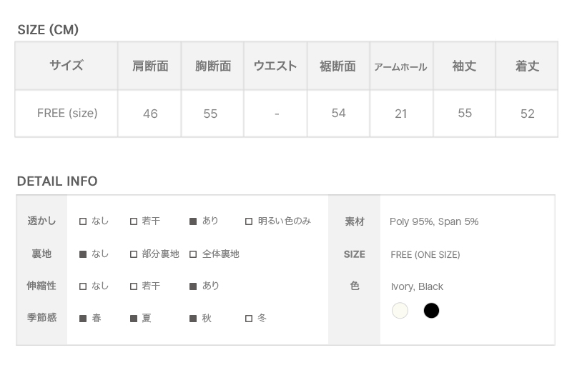Click the Poly 95%, Span 5% material text
This screenshot has height=380, width=572.
pyautogui.click(x=434, y=221)
